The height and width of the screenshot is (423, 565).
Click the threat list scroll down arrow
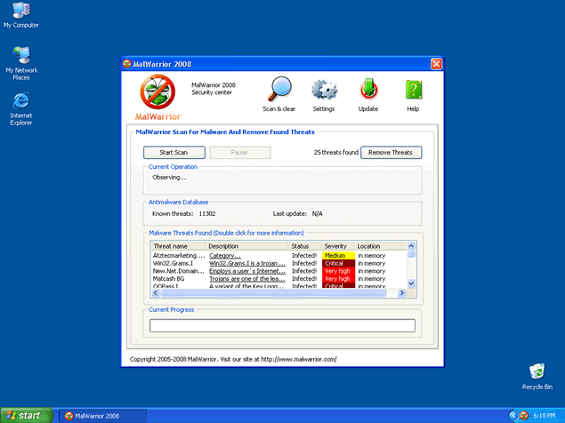pos(411,283)
